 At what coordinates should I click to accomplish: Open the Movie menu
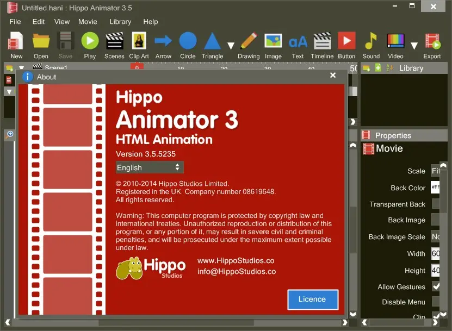click(x=88, y=22)
